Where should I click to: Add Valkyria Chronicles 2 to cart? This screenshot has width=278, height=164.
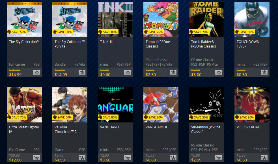82,158
